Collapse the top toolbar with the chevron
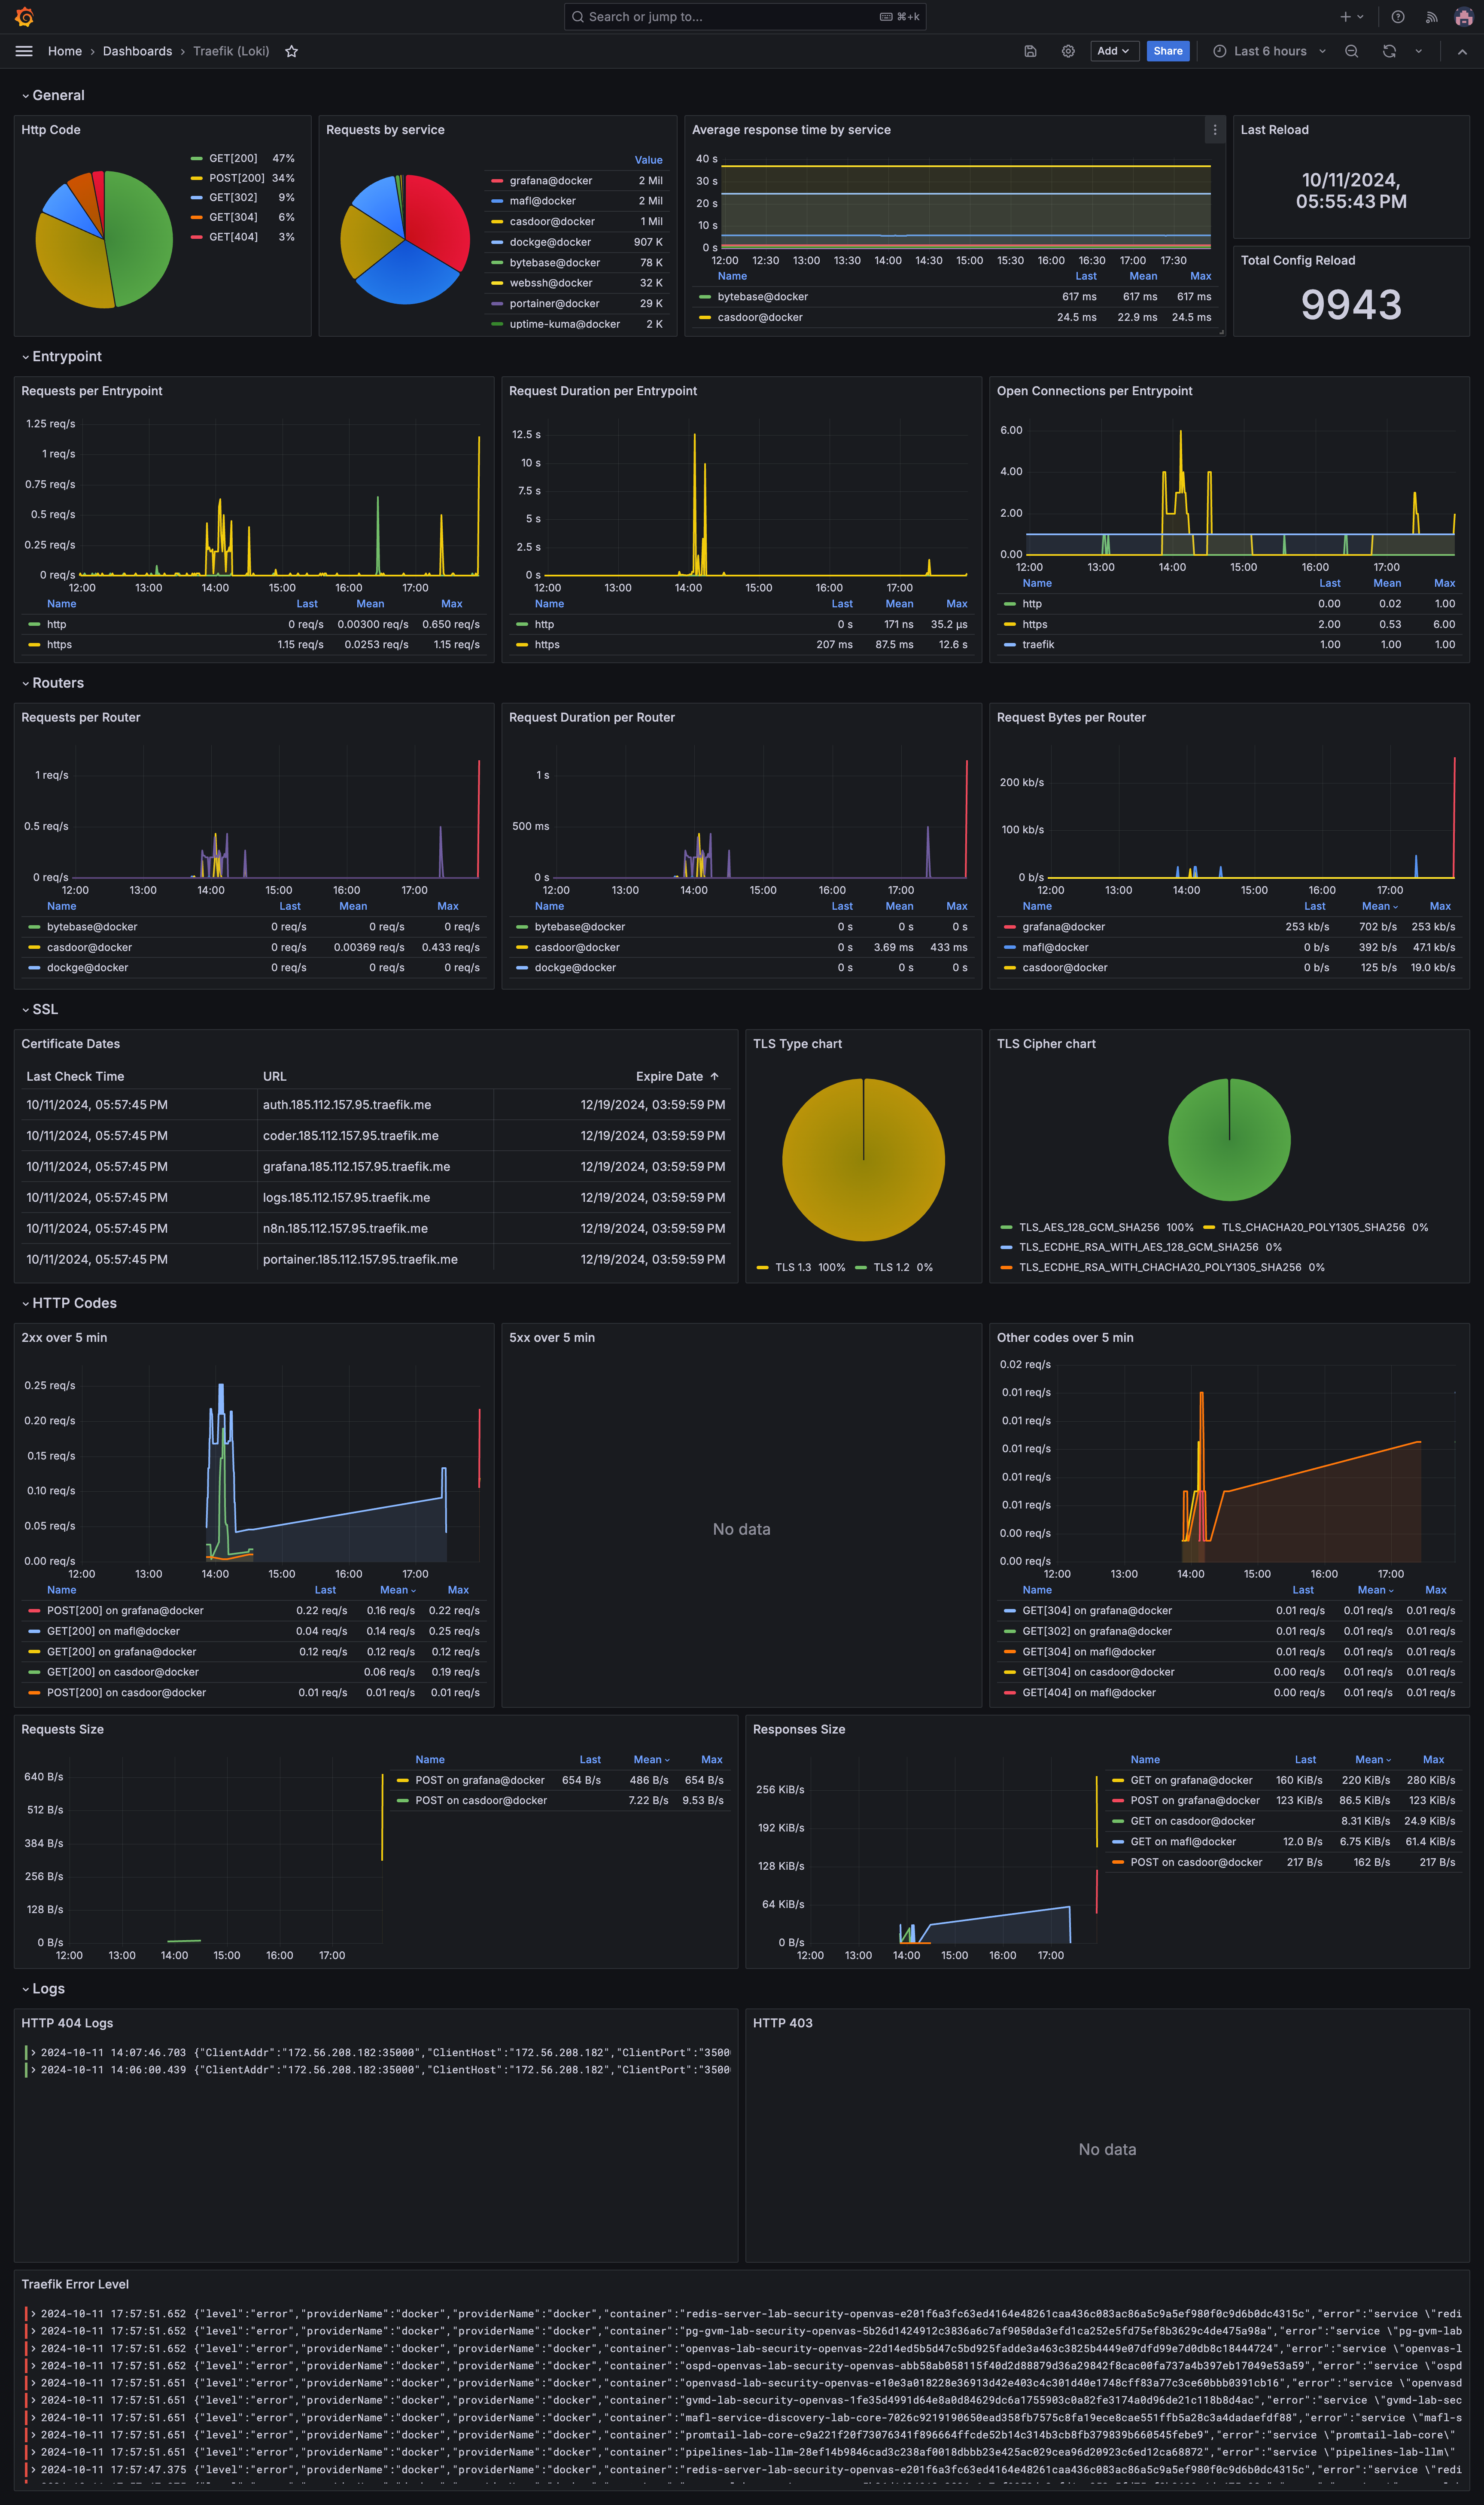This screenshot has height=2505, width=1484. 1462,51
